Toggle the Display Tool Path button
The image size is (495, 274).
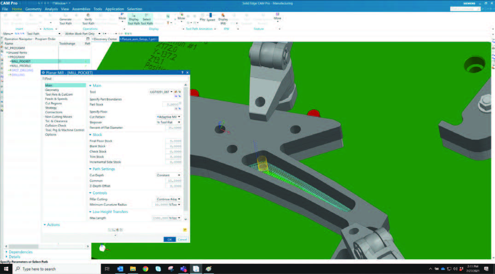tap(134, 19)
